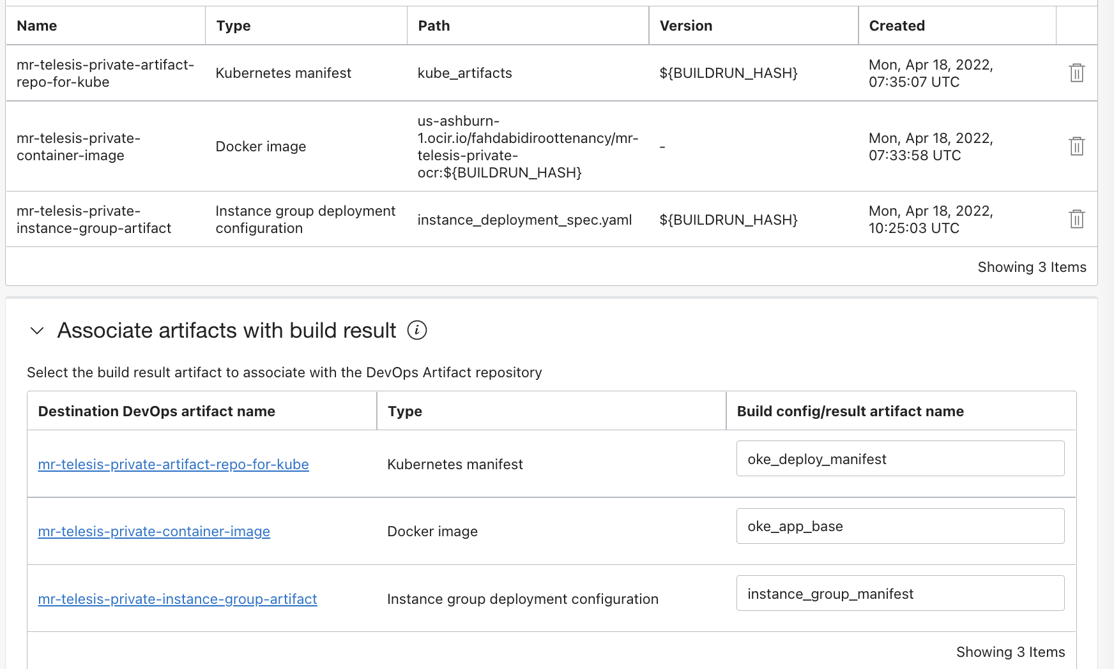Click the oke_app_base input field

point(900,526)
